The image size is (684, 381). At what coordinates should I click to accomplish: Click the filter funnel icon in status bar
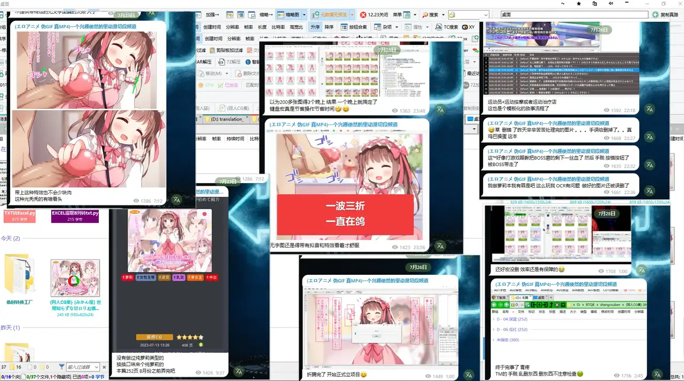(62, 367)
